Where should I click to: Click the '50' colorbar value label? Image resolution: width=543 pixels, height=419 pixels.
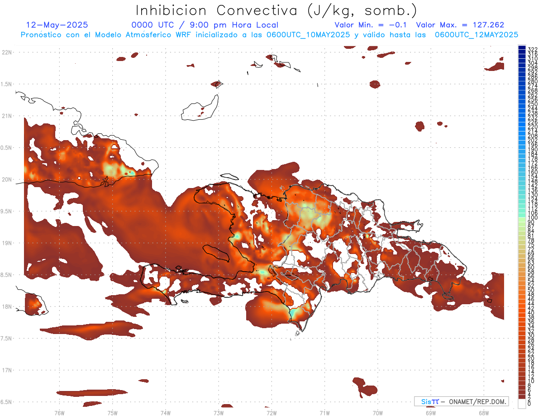coord(531,290)
